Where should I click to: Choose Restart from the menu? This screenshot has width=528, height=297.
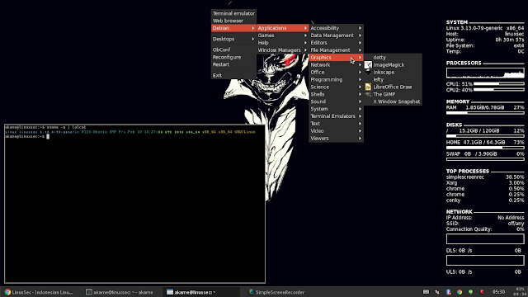click(x=233, y=64)
